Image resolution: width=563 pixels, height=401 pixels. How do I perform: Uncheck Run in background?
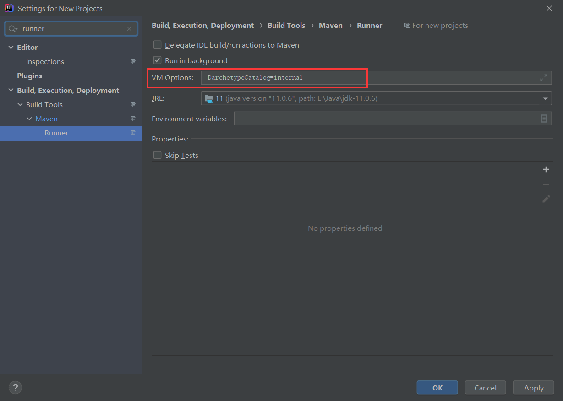coord(158,60)
